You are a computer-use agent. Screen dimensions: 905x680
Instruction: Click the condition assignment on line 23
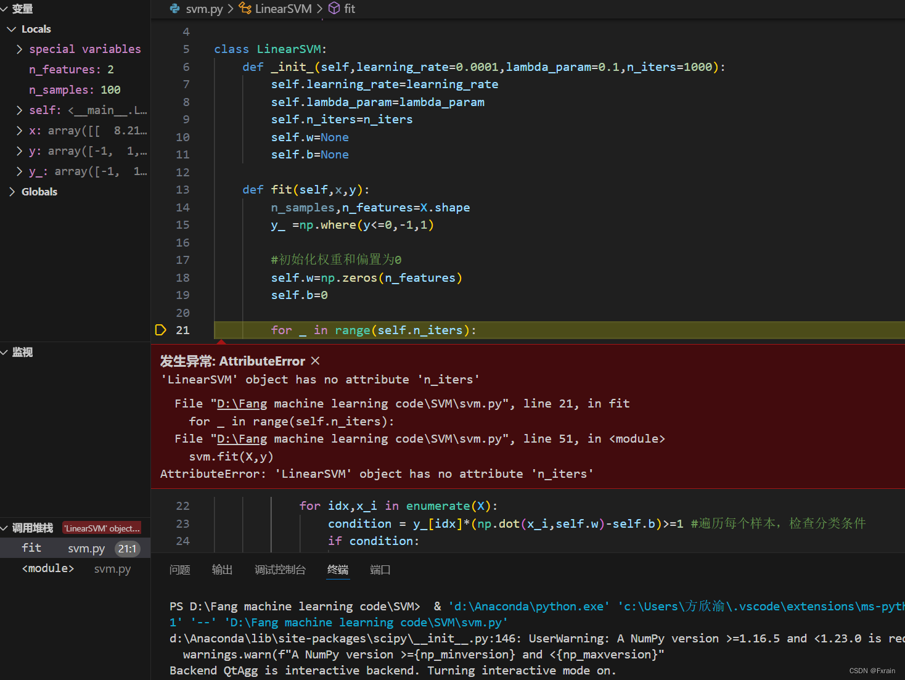(x=506, y=524)
